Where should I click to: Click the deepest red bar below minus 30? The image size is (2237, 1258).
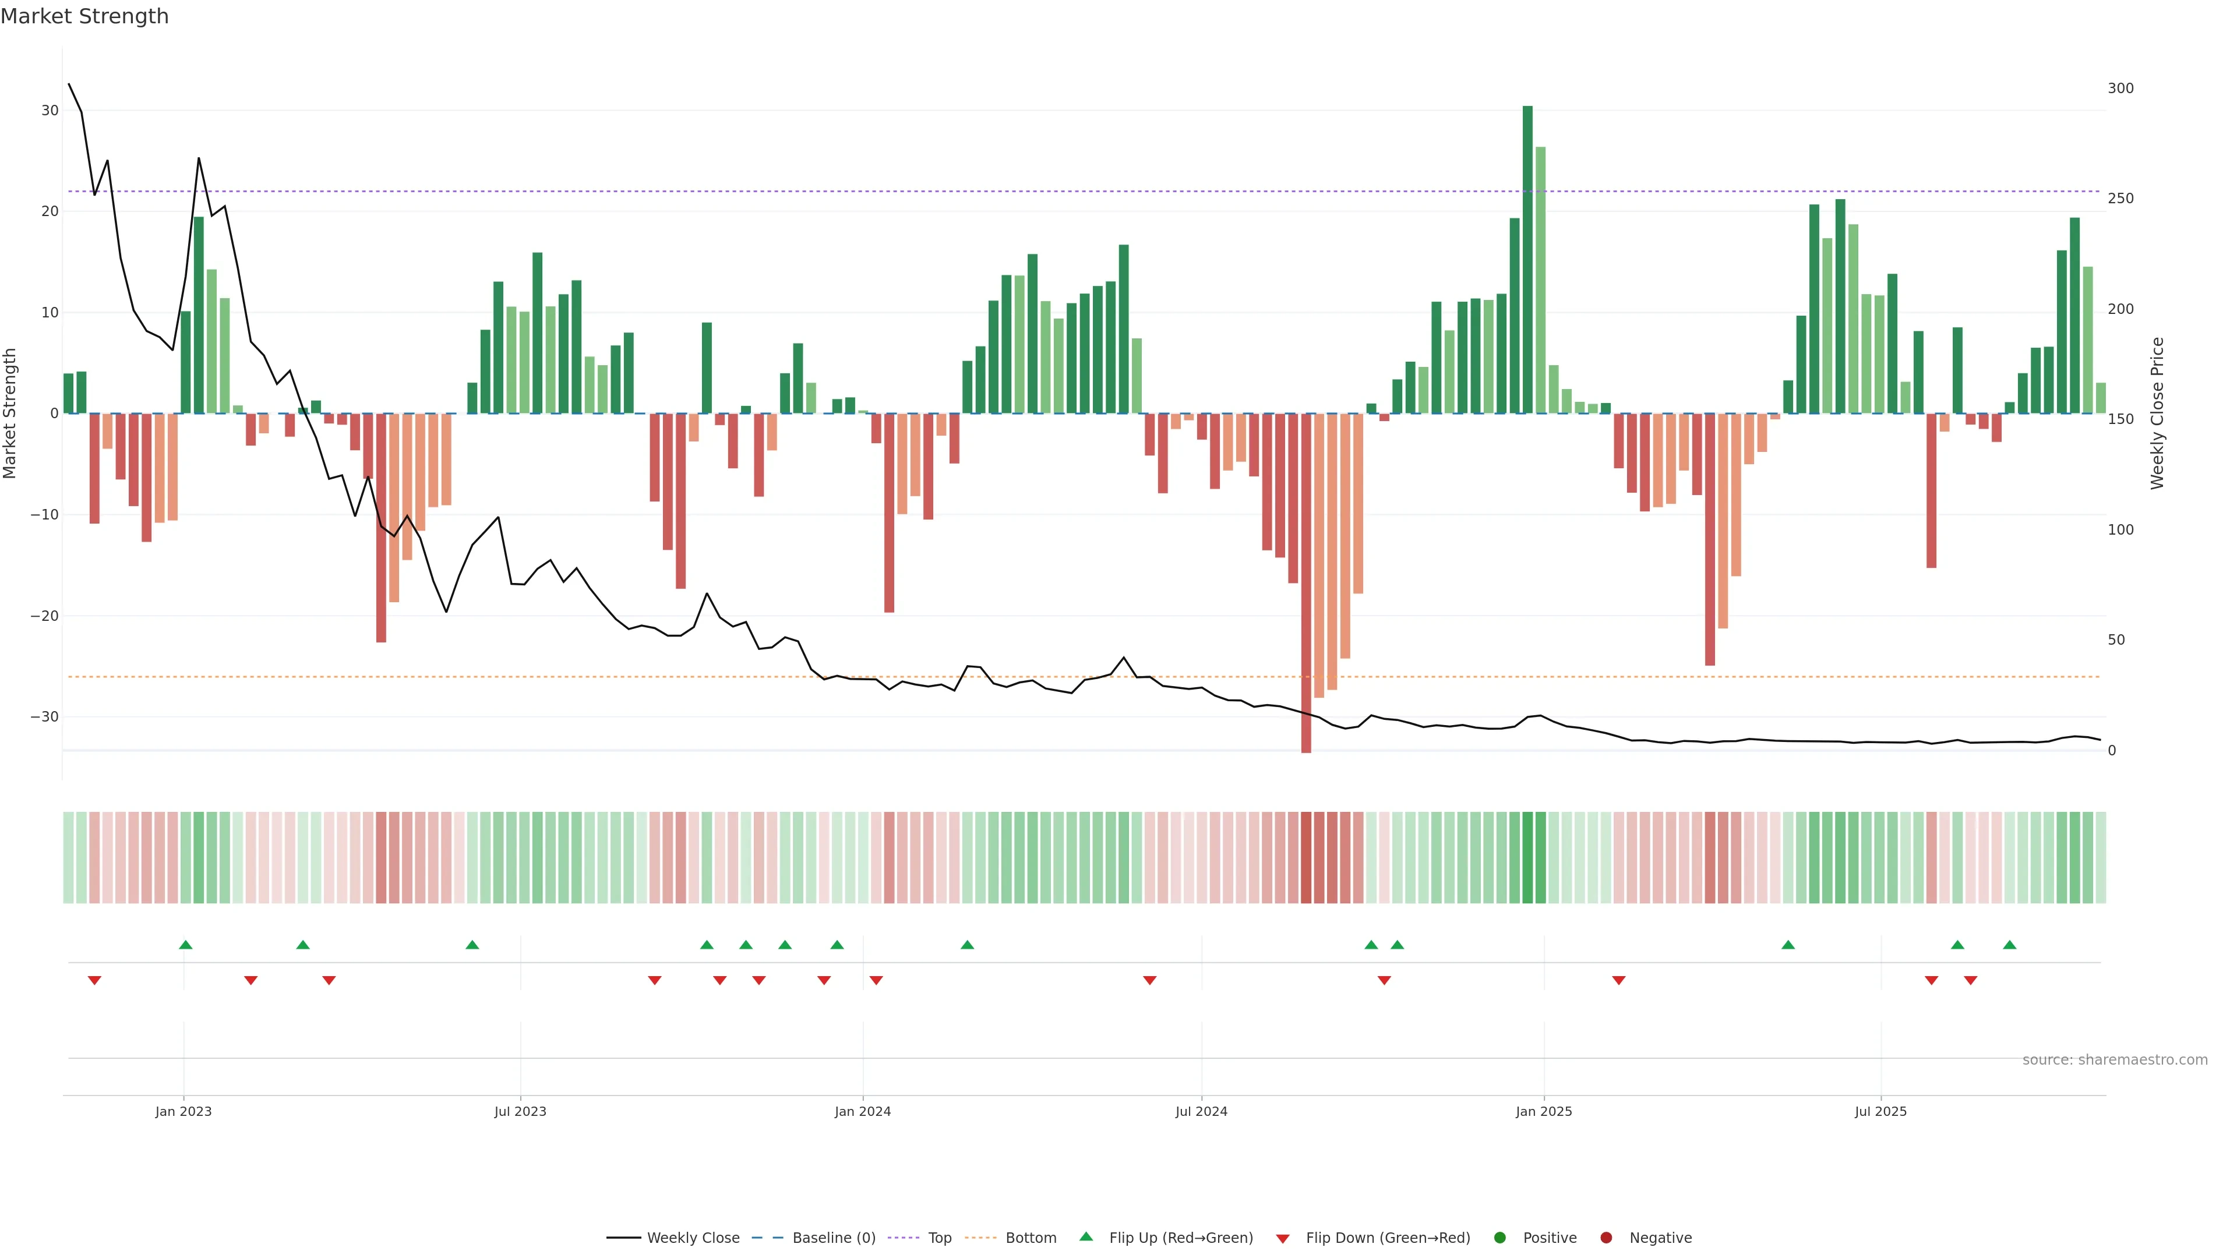pos(1306,582)
